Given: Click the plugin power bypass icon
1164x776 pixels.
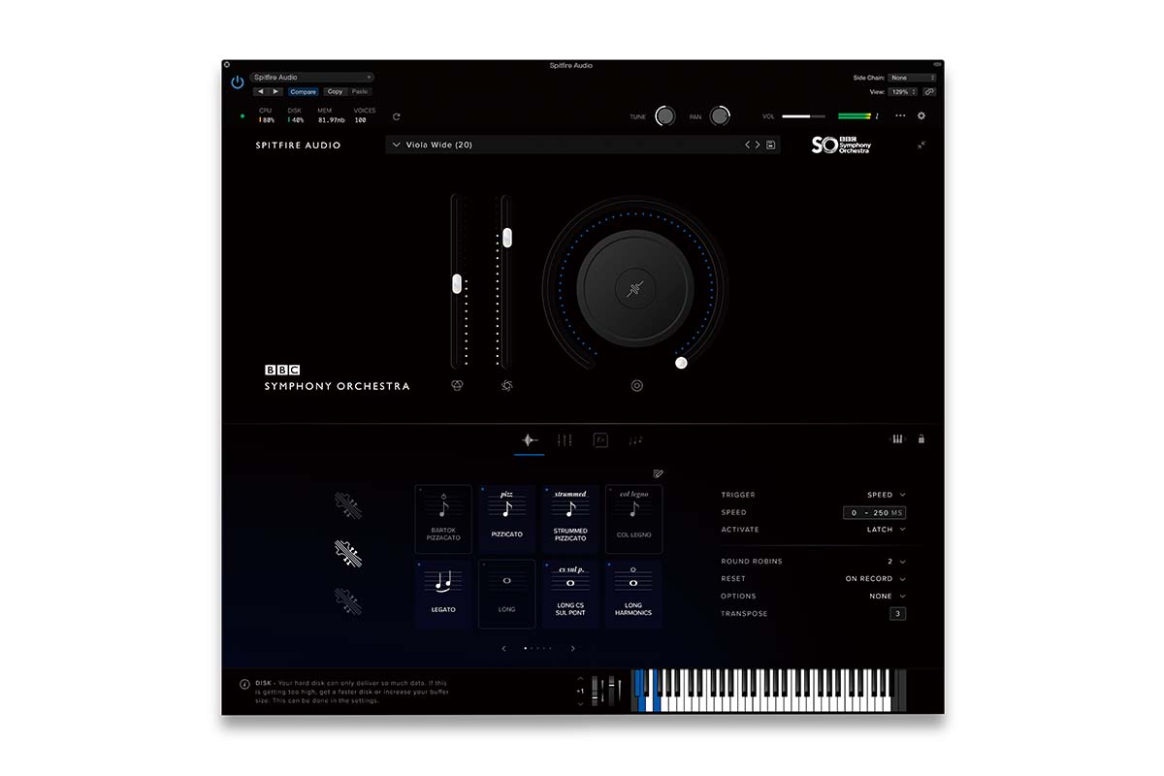Looking at the screenshot, I should (x=238, y=82).
